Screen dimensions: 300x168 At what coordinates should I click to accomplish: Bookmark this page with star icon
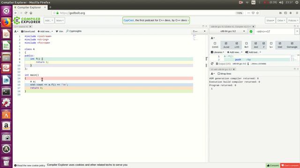(257, 13)
